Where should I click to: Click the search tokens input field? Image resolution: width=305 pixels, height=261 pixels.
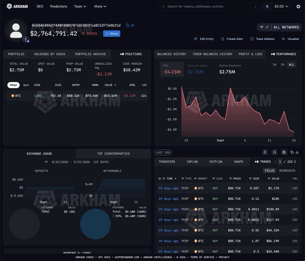209,6
